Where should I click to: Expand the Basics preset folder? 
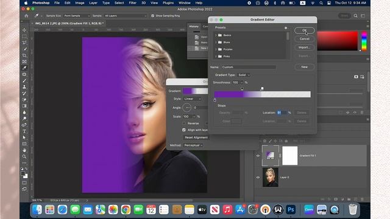(x=216, y=35)
